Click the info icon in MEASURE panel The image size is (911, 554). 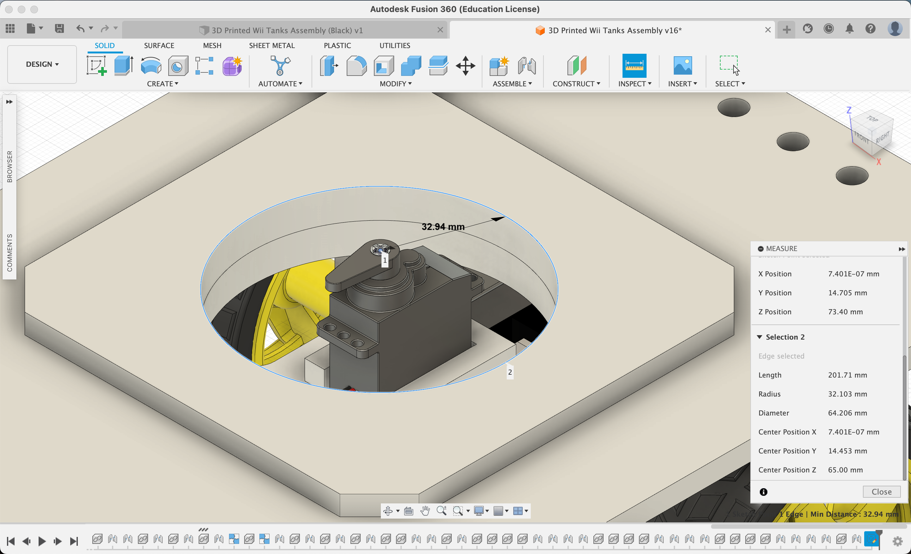pyautogui.click(x=763, y=492)
